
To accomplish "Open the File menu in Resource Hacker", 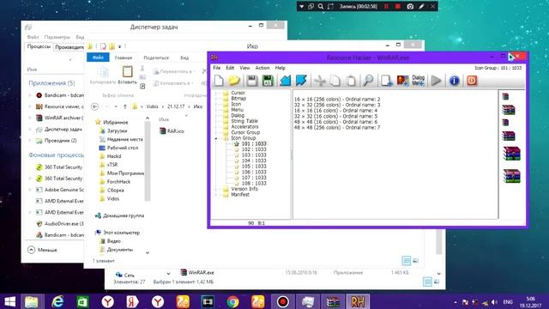I will point(217,68).
